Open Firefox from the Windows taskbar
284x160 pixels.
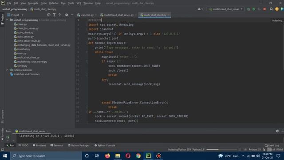coord(107,156)
